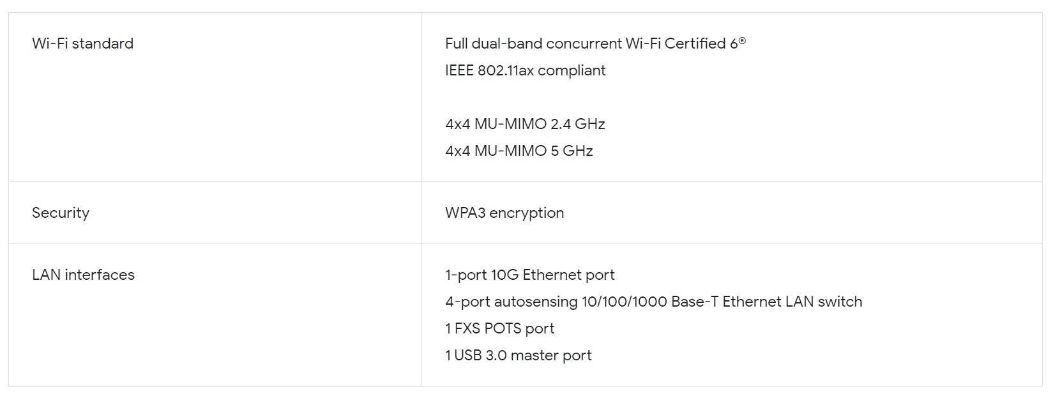Click the 4x4 MU-MIMO 2.4 GHz line
1053x398 pixels.
click(x=525, y=124)
